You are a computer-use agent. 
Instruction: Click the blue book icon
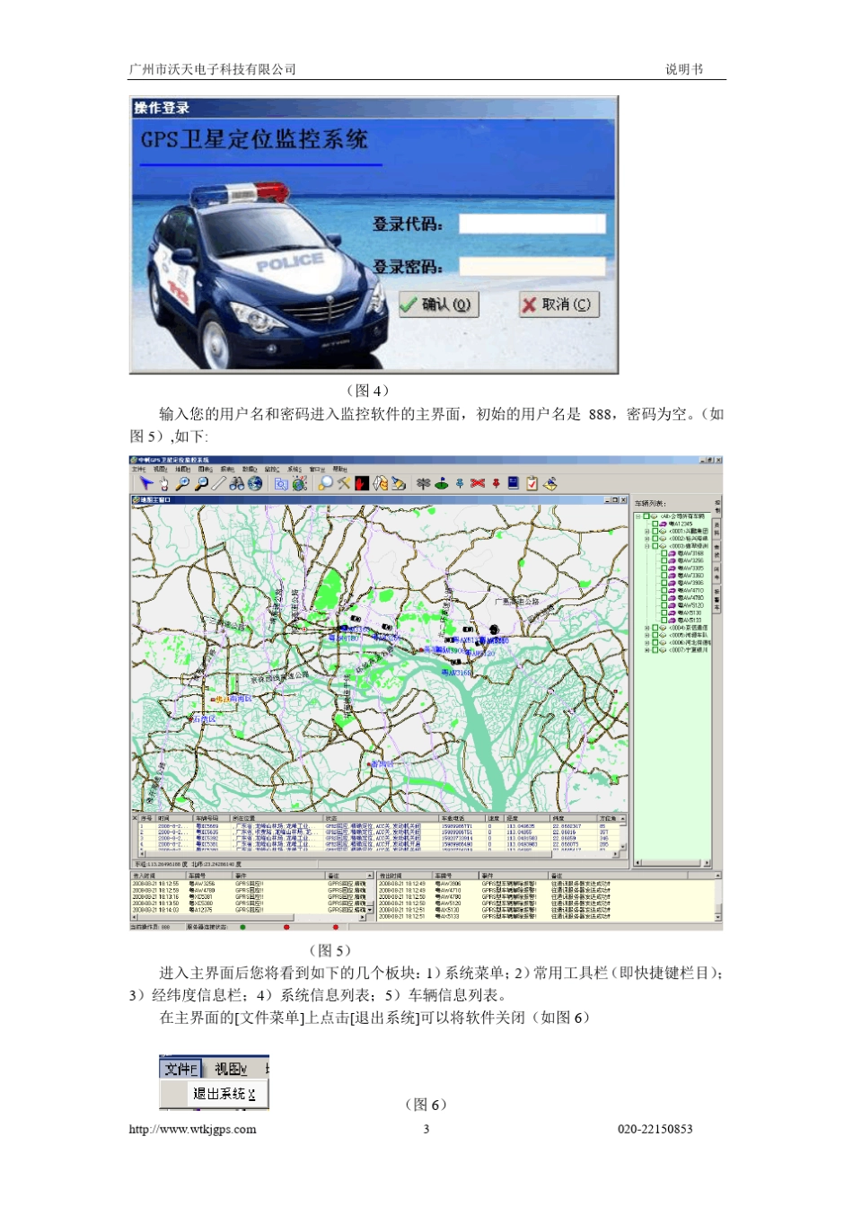[513, 483]
